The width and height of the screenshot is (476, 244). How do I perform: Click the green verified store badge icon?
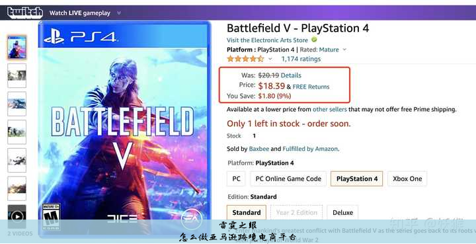314,40
